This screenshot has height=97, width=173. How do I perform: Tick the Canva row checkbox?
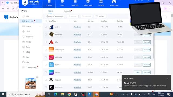click(x=46, y=72)
